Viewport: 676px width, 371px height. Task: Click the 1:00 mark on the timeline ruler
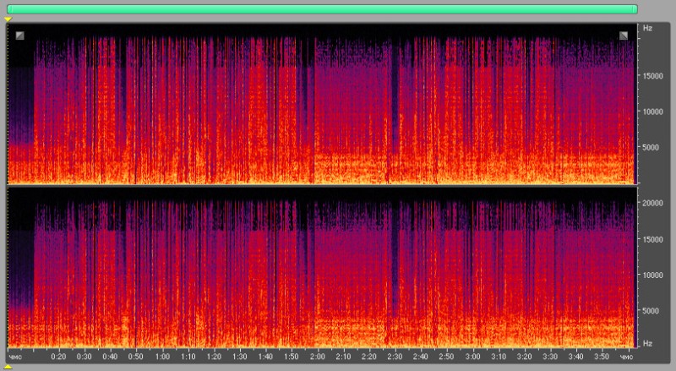(161, 357)
